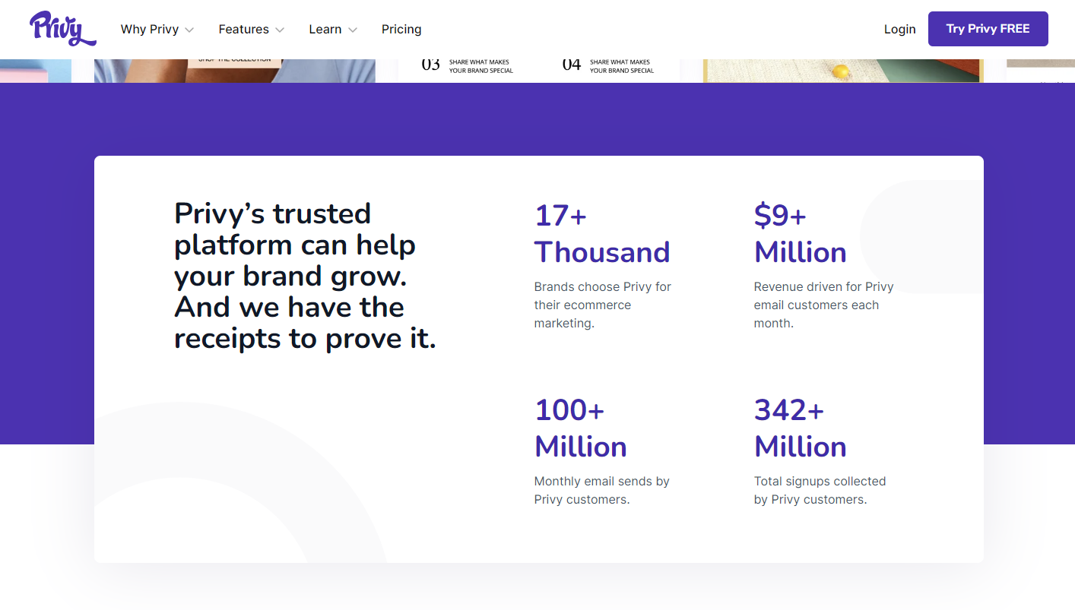Image resolution: width=1075 pixels, height=610 pixels.
Task: Select the template thumbnail showing a lemon
Action: click(x=842, y=71)
